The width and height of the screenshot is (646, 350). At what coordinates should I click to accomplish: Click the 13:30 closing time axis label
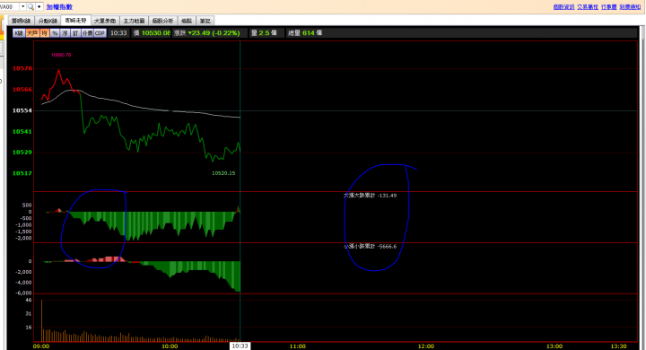click(x=618, y=346)
